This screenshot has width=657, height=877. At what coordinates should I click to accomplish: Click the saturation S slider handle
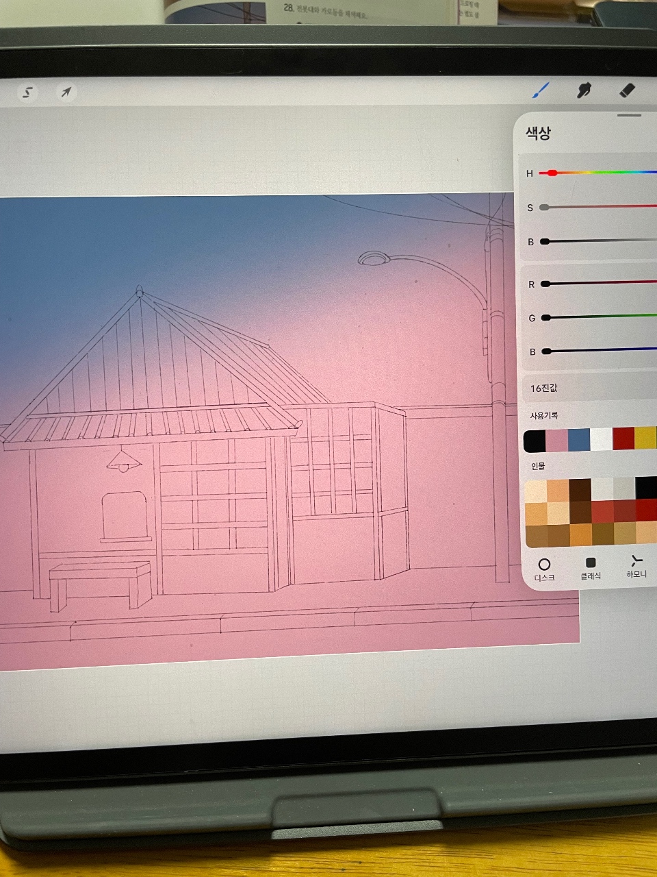click(x=544, y=207)
